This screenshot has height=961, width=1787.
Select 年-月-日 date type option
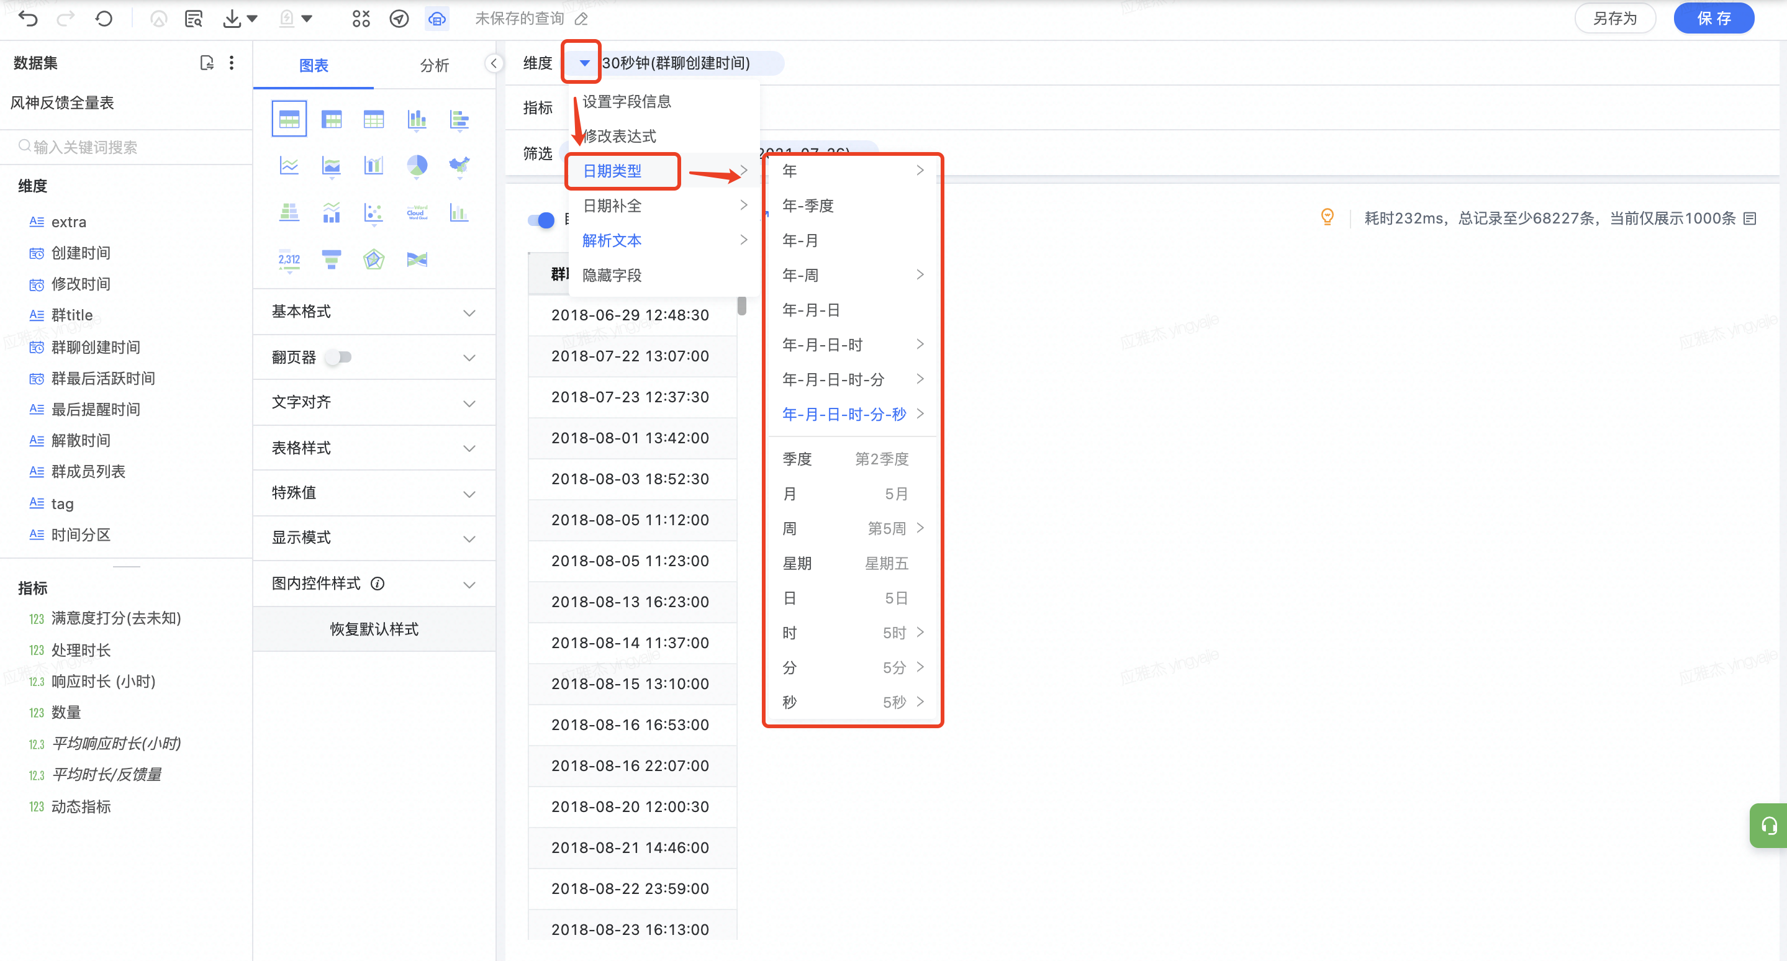pyautogui.click(x=810, y=310)
